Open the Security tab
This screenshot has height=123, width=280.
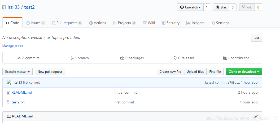170,23
